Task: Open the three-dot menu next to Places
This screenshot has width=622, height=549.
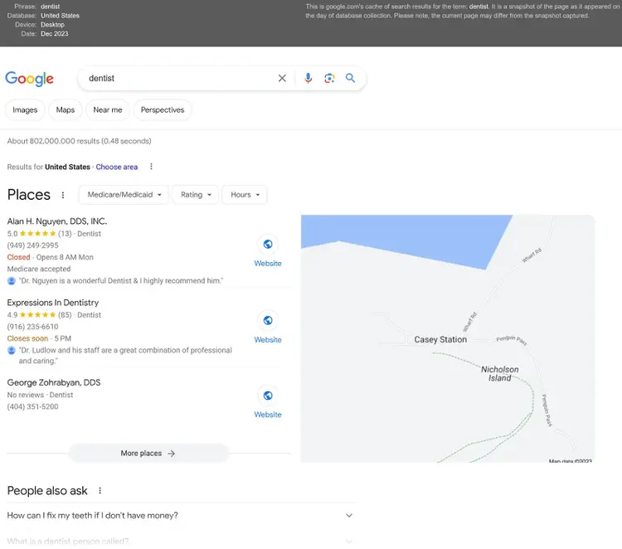Action: click(x=63, y=195)
